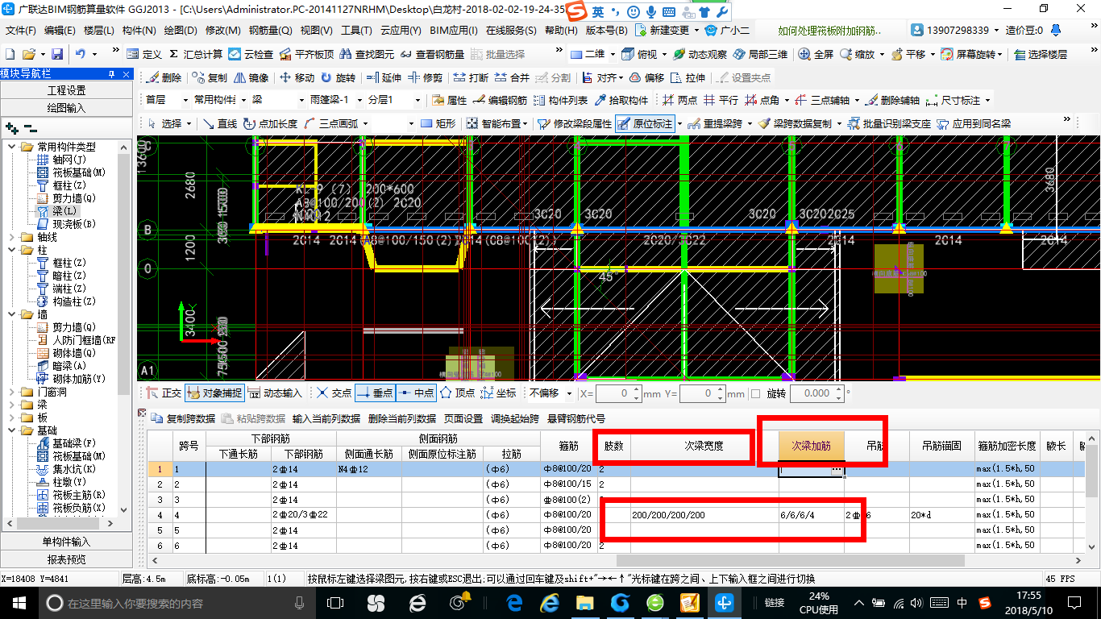Image resolution: width=1101 pixels, height=619 pixels.
Task: Open the 分层1 layer dropdown
Action: click(x=418, y=100)
